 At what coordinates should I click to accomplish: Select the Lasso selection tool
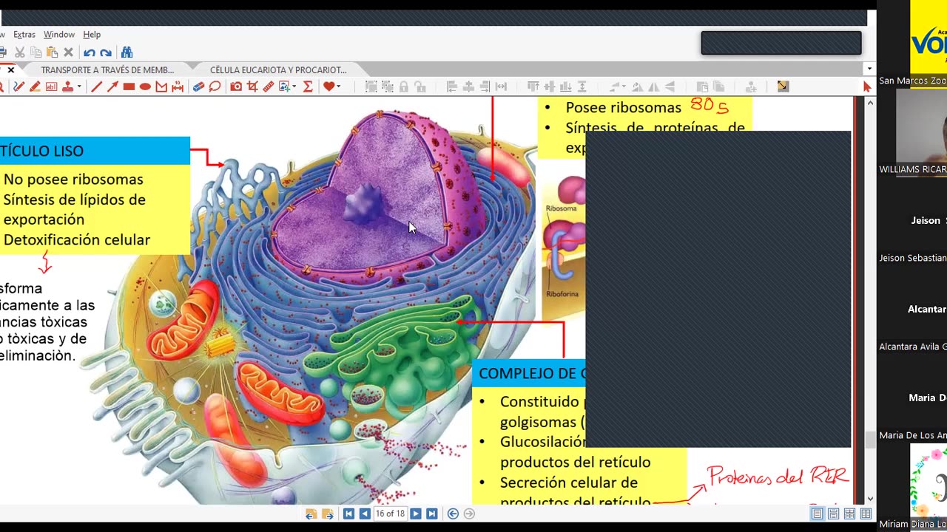tap(215, 86)
